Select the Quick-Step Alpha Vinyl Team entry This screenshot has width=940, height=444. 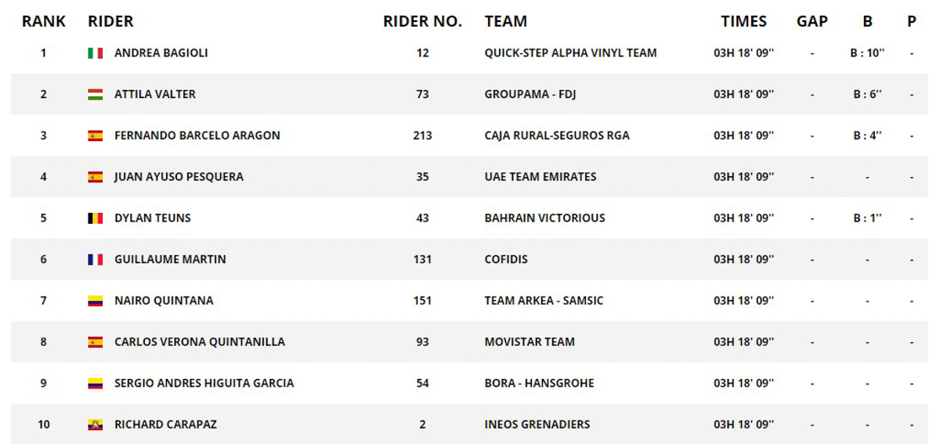(x=571, y=53)
